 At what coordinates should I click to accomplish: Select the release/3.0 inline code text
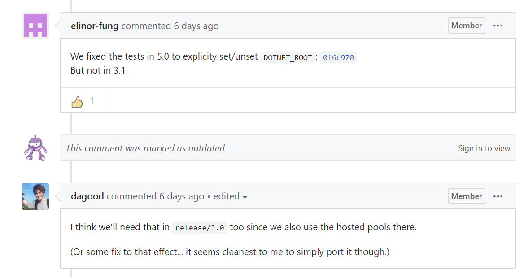(x=199, y=228)
